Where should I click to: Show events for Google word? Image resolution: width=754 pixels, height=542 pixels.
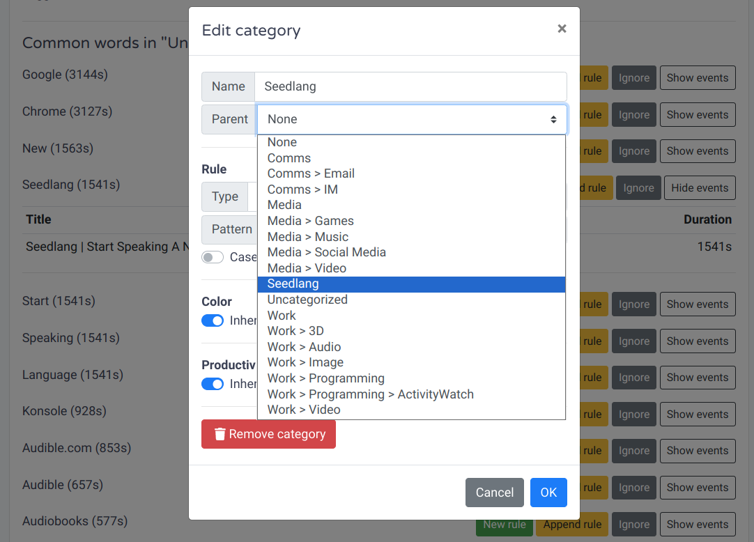pyautogui.click(x=697, y=78)
